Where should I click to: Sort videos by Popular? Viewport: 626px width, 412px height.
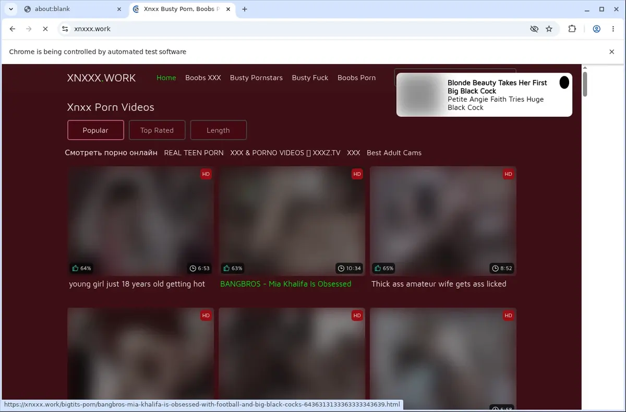click(95, 130)
